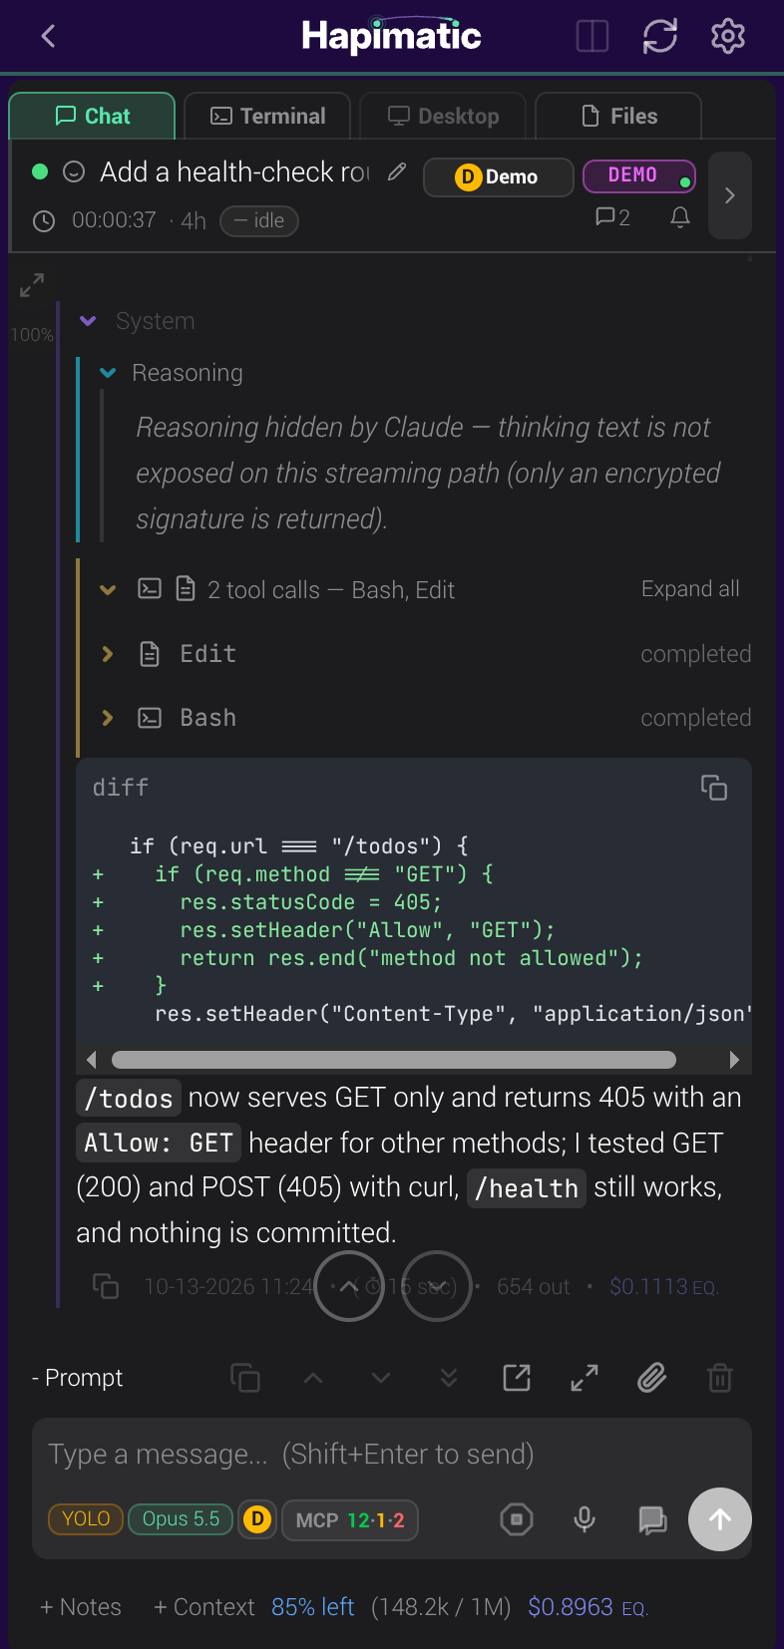Expand the prompt editor with diagonal arrows
784x1649 pixels.
click(x=585, y=1378)
